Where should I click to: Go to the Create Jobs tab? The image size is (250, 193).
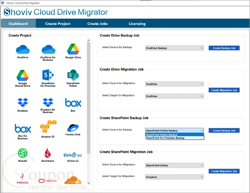click(97, 23)
